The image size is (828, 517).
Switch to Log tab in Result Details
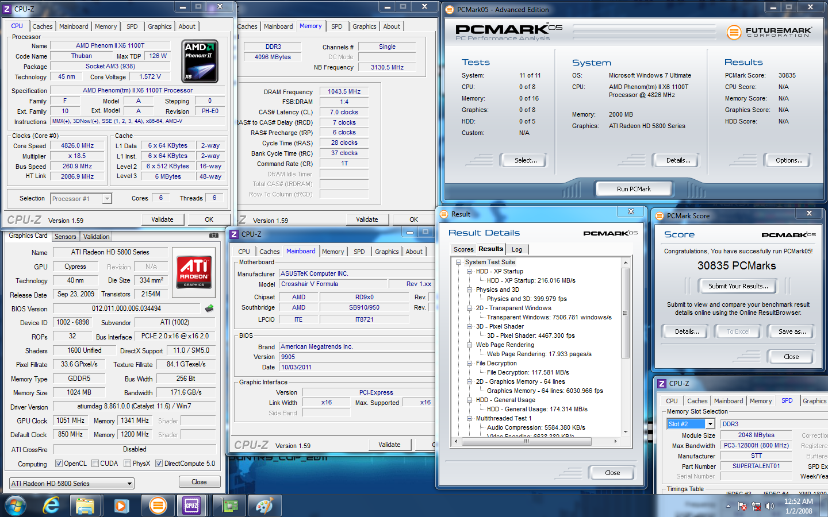[x=517, y=249]
